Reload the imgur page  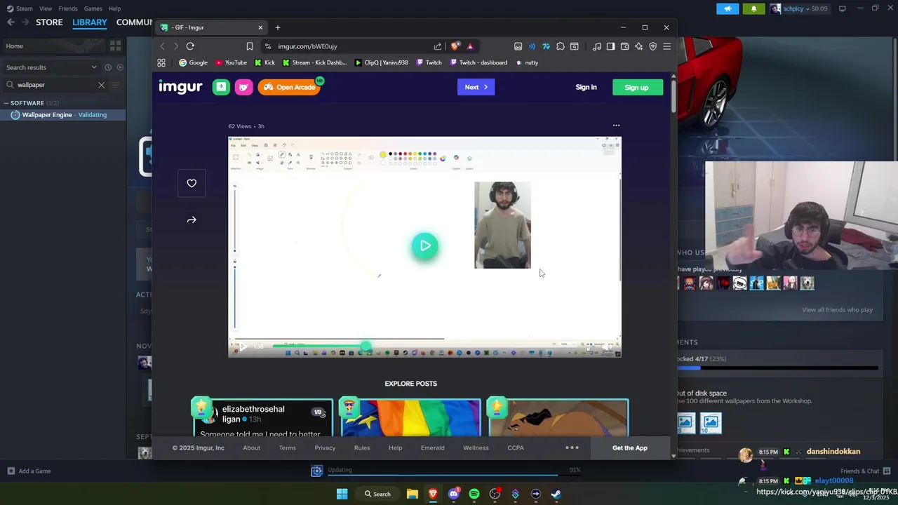coord(190,46)
